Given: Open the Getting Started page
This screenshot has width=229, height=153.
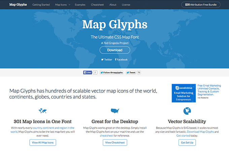Looking at the screenshot, I should (x=41, y=5).
